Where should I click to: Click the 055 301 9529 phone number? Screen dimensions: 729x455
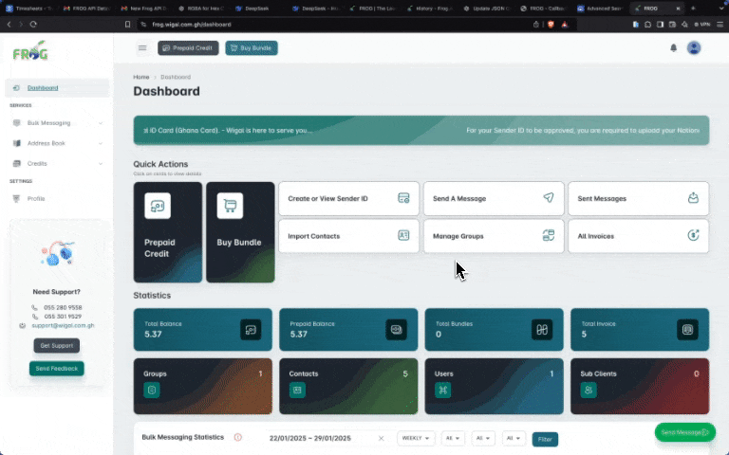[x=63, y=317]
